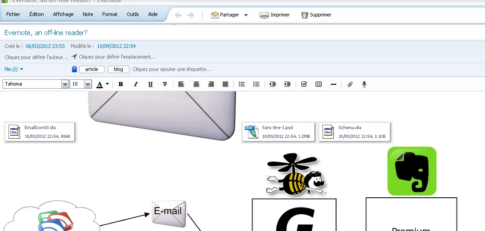Toggle strikethrough formatting

[x=165, y=84]
